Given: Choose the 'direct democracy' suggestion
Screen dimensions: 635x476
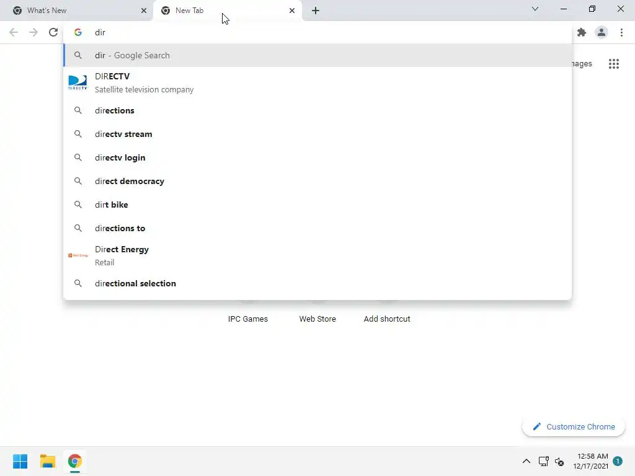Looking at the screenshot, I should click(x=318, y=181).
